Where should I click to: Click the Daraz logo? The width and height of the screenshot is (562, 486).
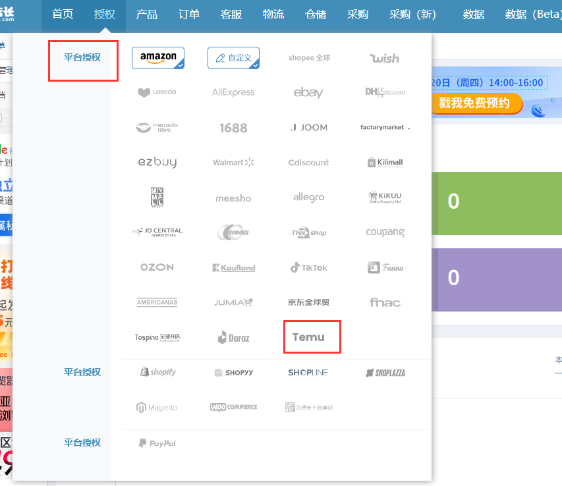[x=233, y=337]
